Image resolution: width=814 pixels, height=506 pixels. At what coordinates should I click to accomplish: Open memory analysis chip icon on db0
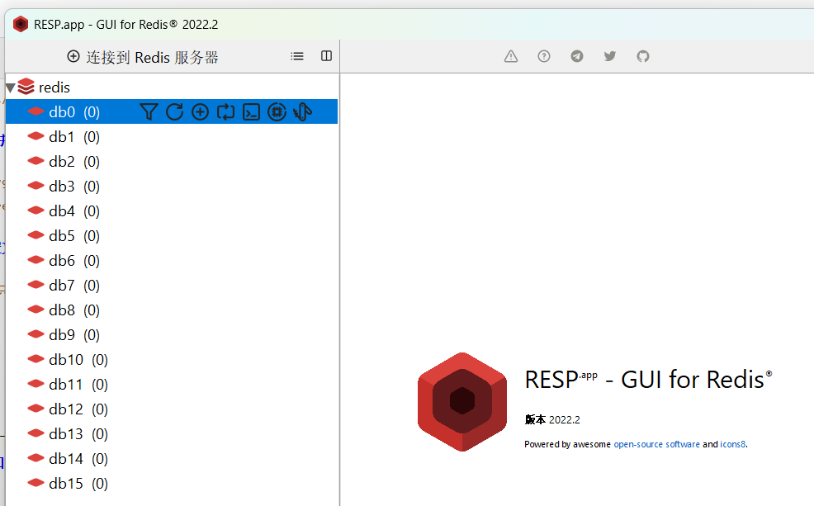[277, 111]
